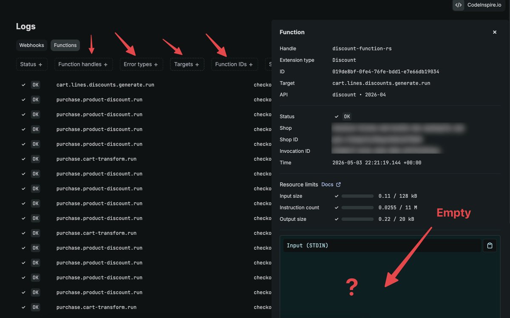Add a Function IDs filter
This screenshot has width=510, height=318.
click(235, 64)
